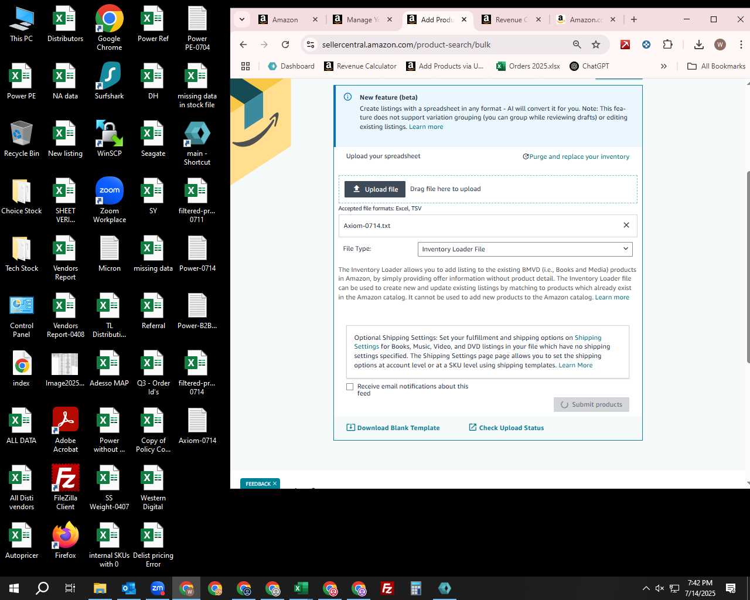Viewport: 750px width, 600px height.
Task: Open Calculator from the taskbar
Action: 416,588
